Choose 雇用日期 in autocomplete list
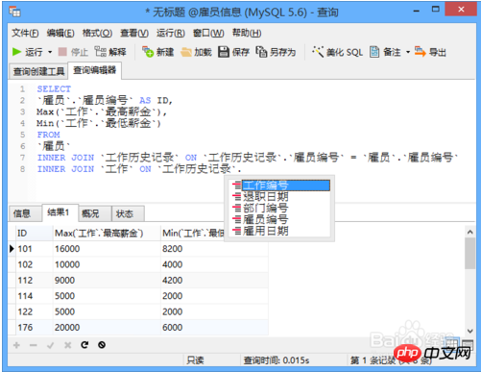This screenshot has height=372, width=481. pyautogui.click(x=280, y=231)
